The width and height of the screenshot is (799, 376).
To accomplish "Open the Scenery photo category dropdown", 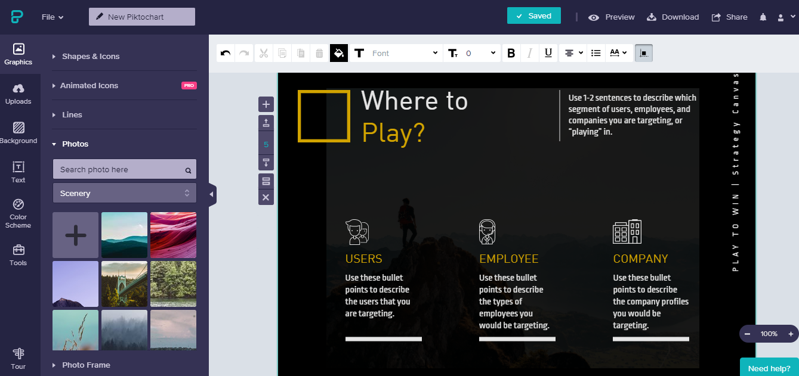I will pyautogui.click(x=124, y=193).
